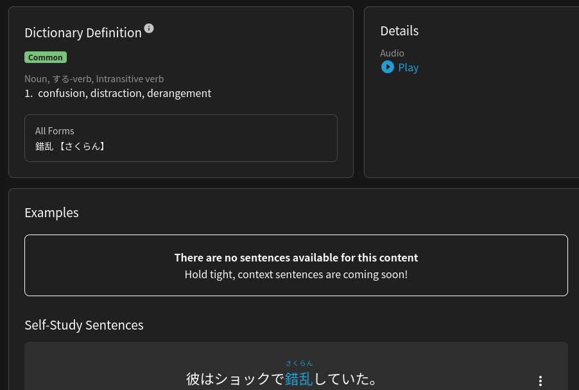The height and width of the screenshot is (390, 579).
Task: Click the Self-Study Sentences heading
Action: pyautogui.click(x=84, y=325)
